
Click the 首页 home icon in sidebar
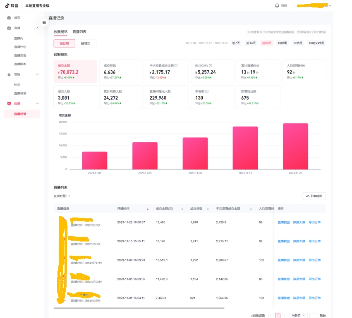[9, 18]
